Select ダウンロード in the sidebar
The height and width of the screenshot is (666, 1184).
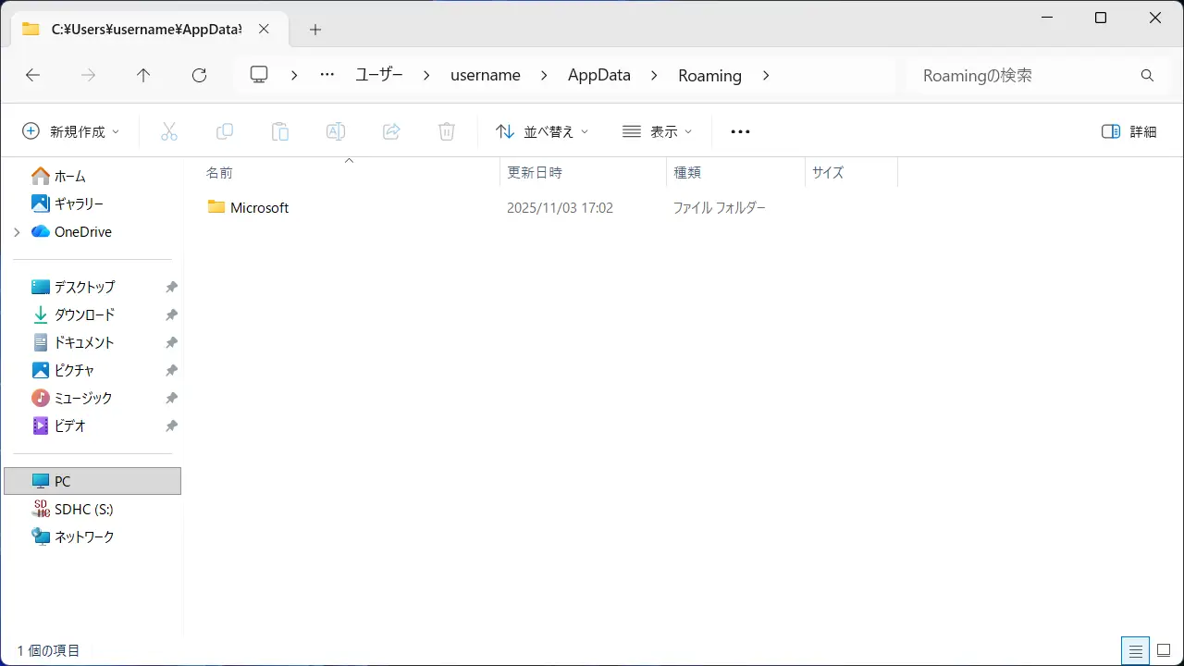(x=84, y=314)
